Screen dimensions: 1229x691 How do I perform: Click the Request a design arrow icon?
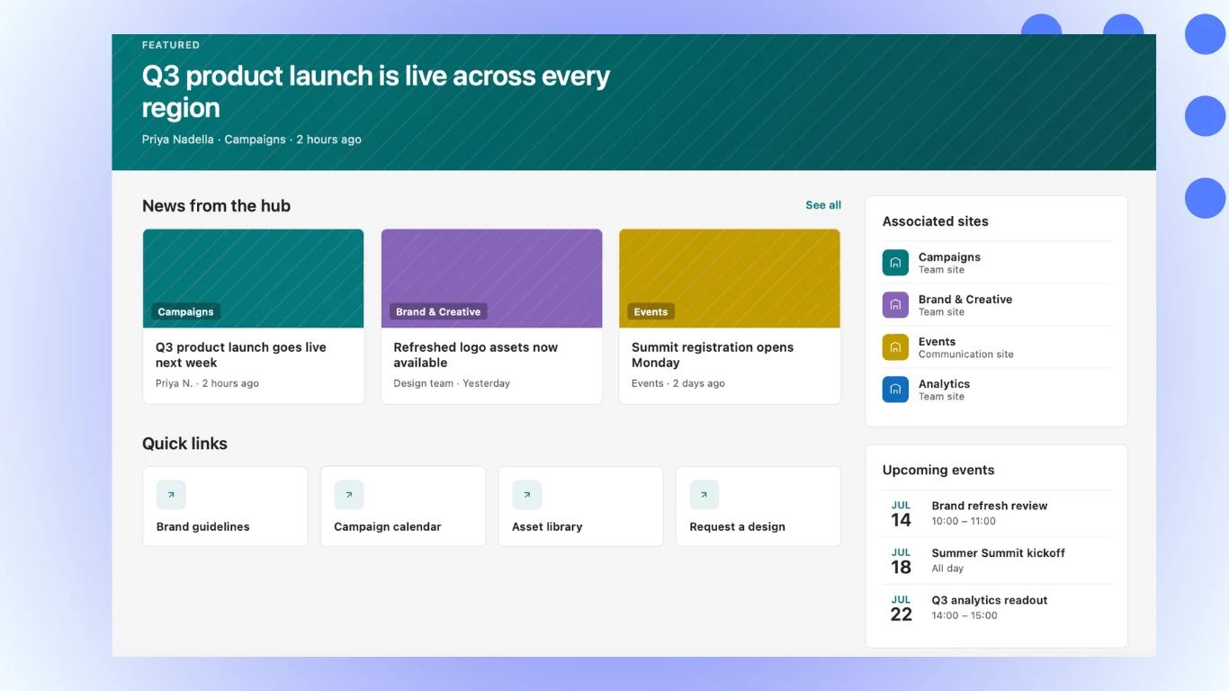(x=704, y=495)
